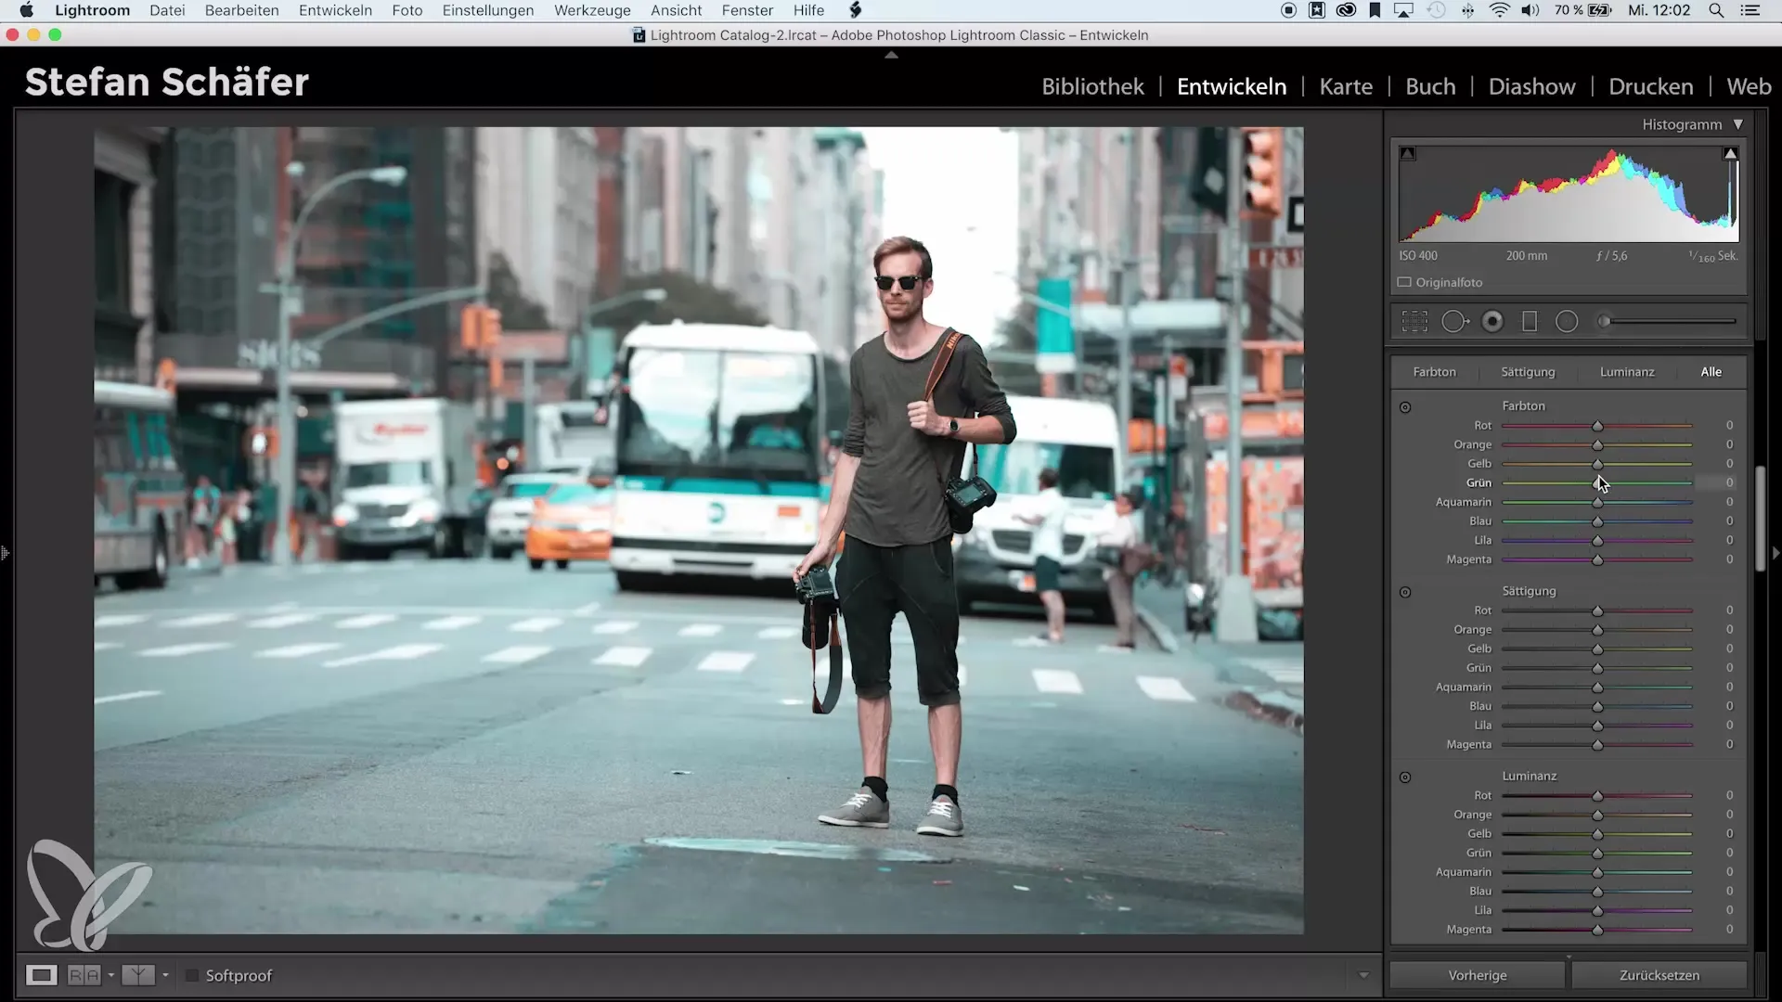Open Spotlight search

click(1716, 10)
